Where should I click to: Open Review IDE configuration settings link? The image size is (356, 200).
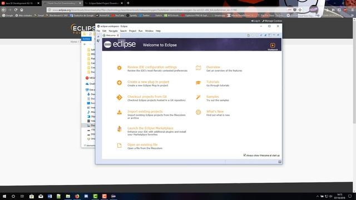click(x=152, y=67)
